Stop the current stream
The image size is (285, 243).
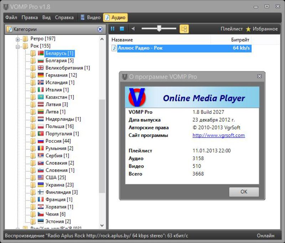pyautogui.click(x=122, y=29)
